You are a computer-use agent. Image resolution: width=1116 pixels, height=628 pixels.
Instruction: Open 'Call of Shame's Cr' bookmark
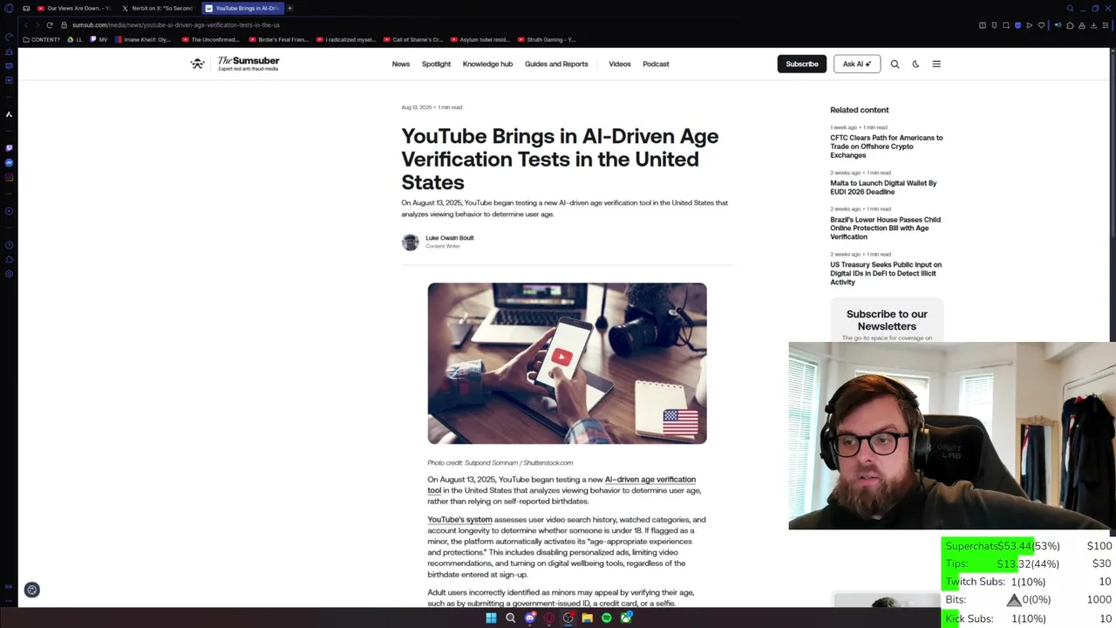tap(413, 39)
